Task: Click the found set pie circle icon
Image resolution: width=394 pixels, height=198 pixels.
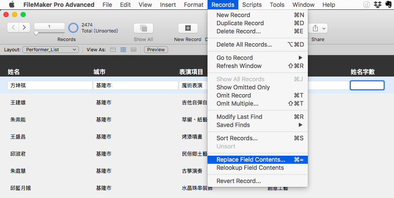Action: coord(73,28)
